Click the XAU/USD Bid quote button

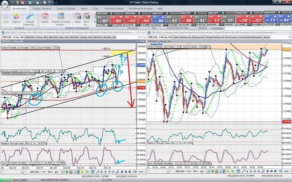click(271, 19)
